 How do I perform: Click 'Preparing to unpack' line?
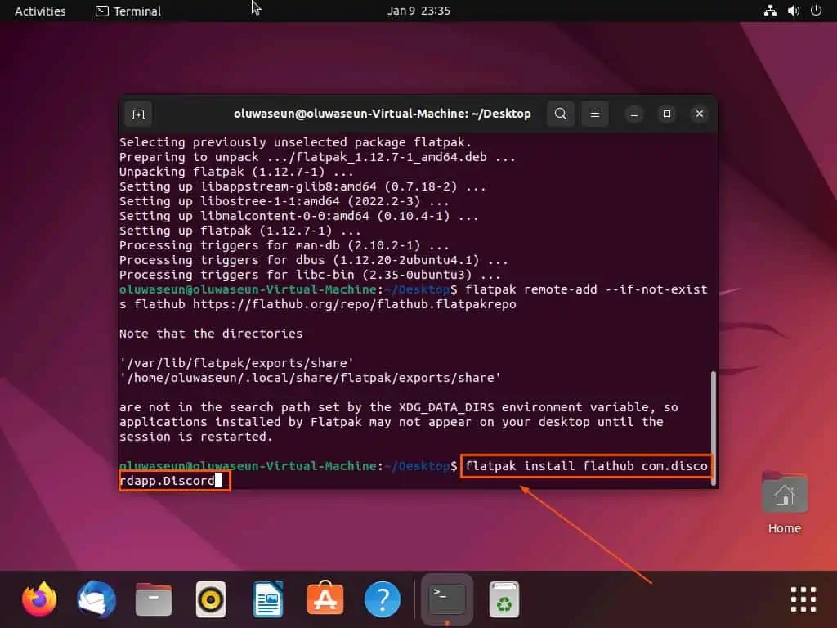(x=318, y=158)
